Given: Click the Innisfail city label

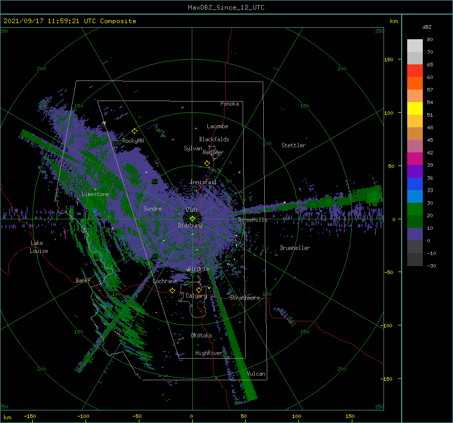Looking at the screenshot, I should pos(203,182).
